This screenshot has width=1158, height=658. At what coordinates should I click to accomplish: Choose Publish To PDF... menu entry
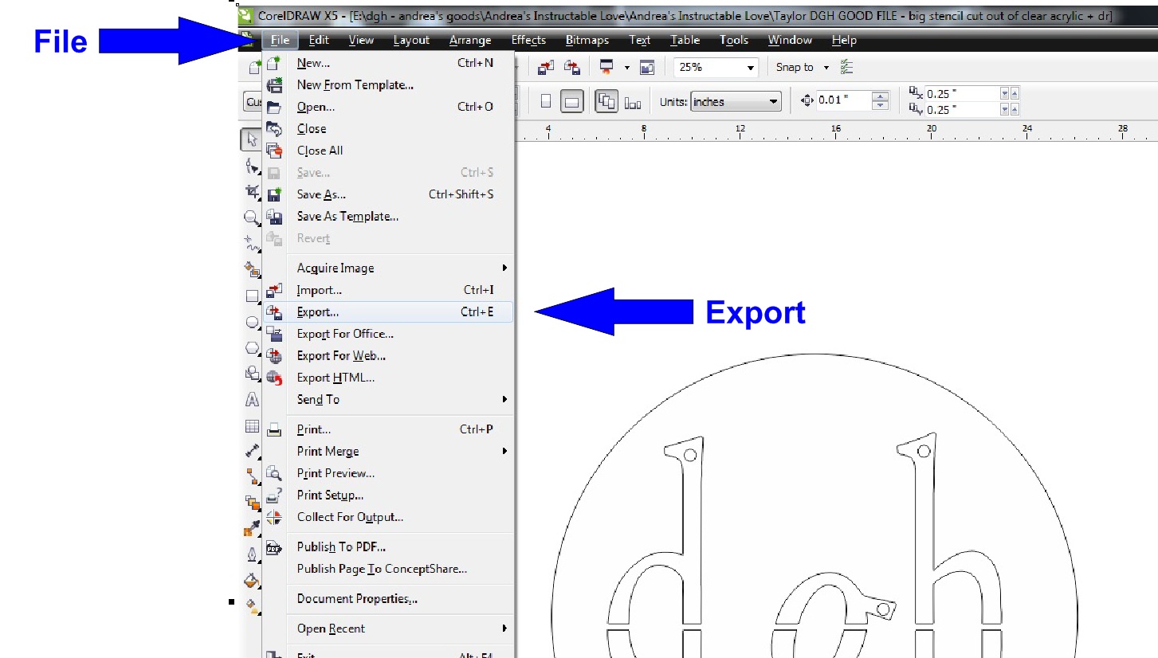[x=388, y=547]
